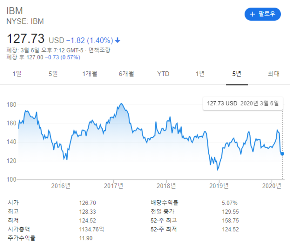Click the 2019년 axis label

point(219,186)
